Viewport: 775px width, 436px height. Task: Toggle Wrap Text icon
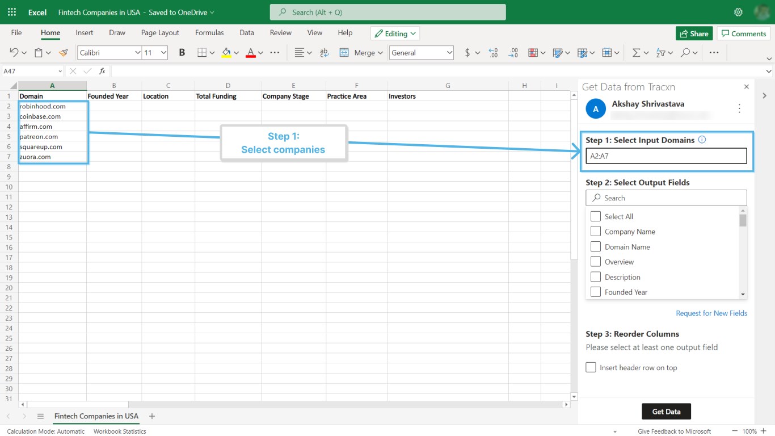(x=325, y=53)
